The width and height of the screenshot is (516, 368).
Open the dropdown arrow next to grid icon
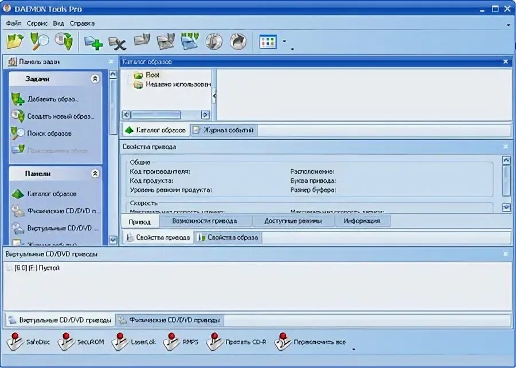click(284, 41)
